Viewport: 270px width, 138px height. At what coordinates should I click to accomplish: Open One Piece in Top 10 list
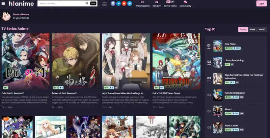[x=230, y=44]
